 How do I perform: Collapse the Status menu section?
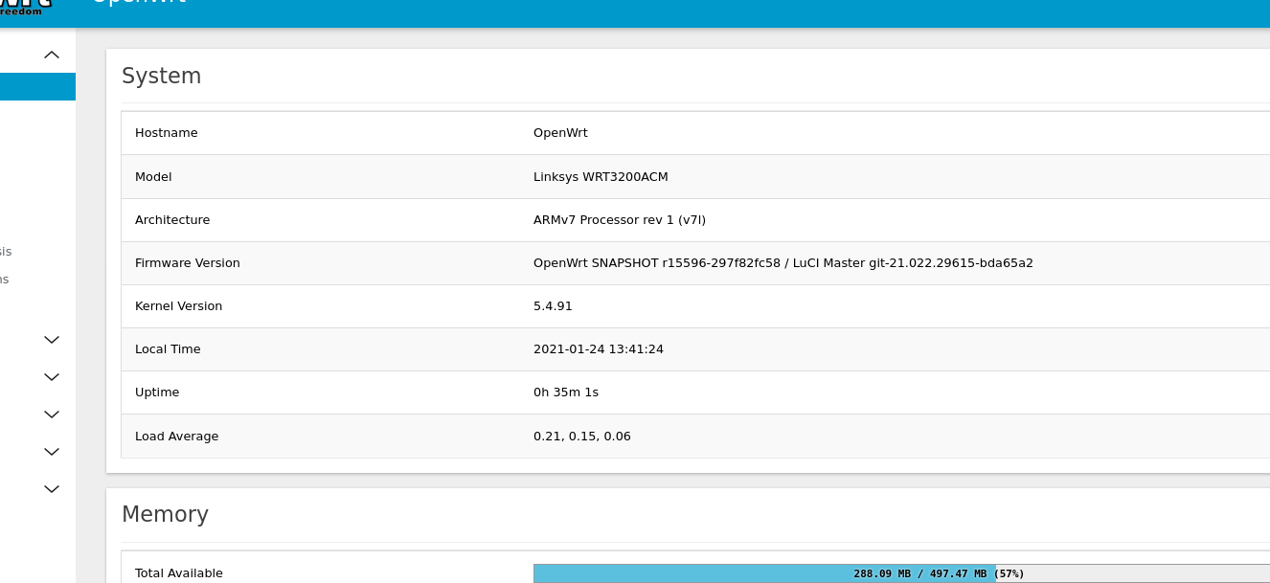[x=51, y=55]
